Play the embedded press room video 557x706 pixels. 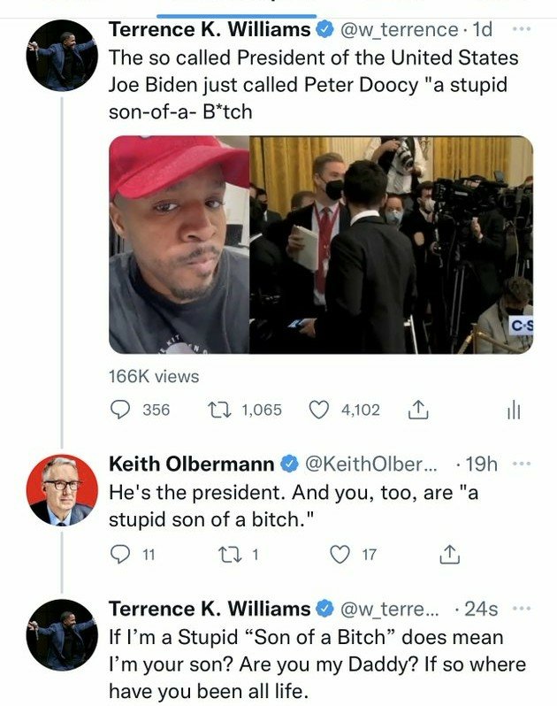tap(391, 245)
